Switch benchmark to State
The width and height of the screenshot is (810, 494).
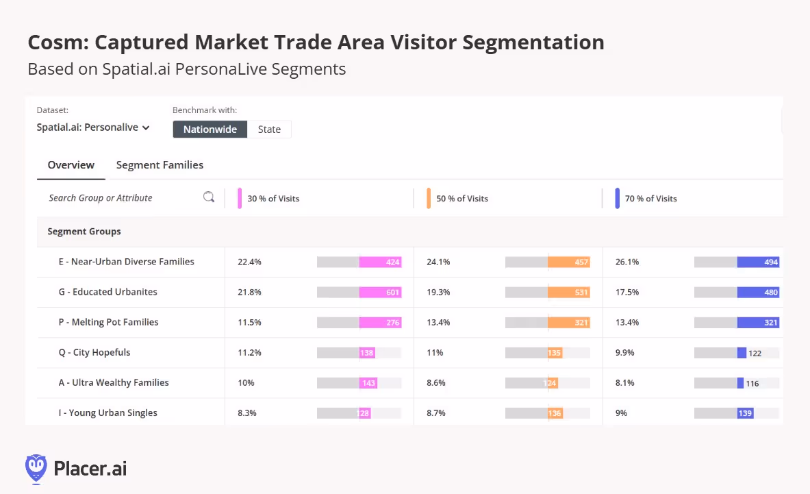269,129
